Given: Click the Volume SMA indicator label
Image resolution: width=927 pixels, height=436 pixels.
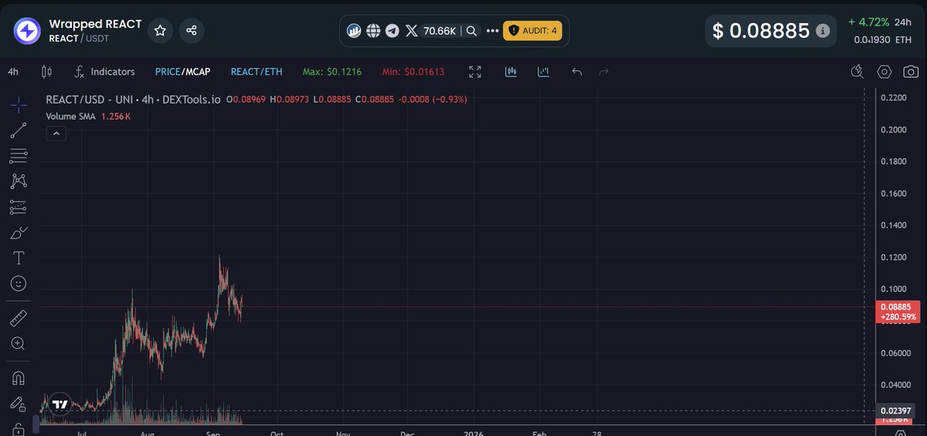Looking at the screenshot, I should tap(70, 117).
